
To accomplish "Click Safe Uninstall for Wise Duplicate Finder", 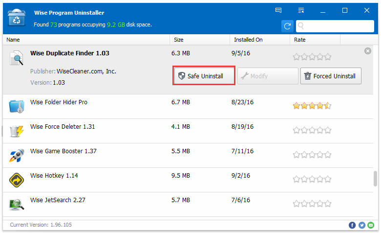I will pyautogui.click(x=204, y=76).
